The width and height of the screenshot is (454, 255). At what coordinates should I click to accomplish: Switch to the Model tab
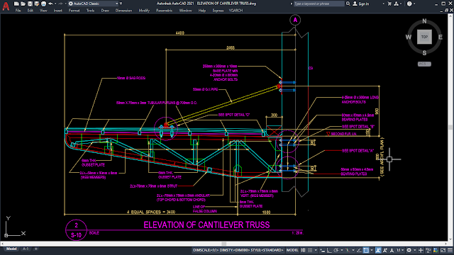(x=11, y=249)
